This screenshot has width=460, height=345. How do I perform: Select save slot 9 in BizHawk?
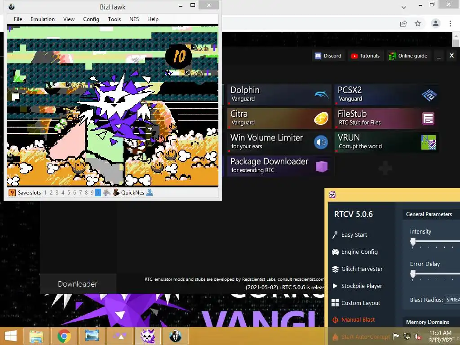(x=92, y=193)
